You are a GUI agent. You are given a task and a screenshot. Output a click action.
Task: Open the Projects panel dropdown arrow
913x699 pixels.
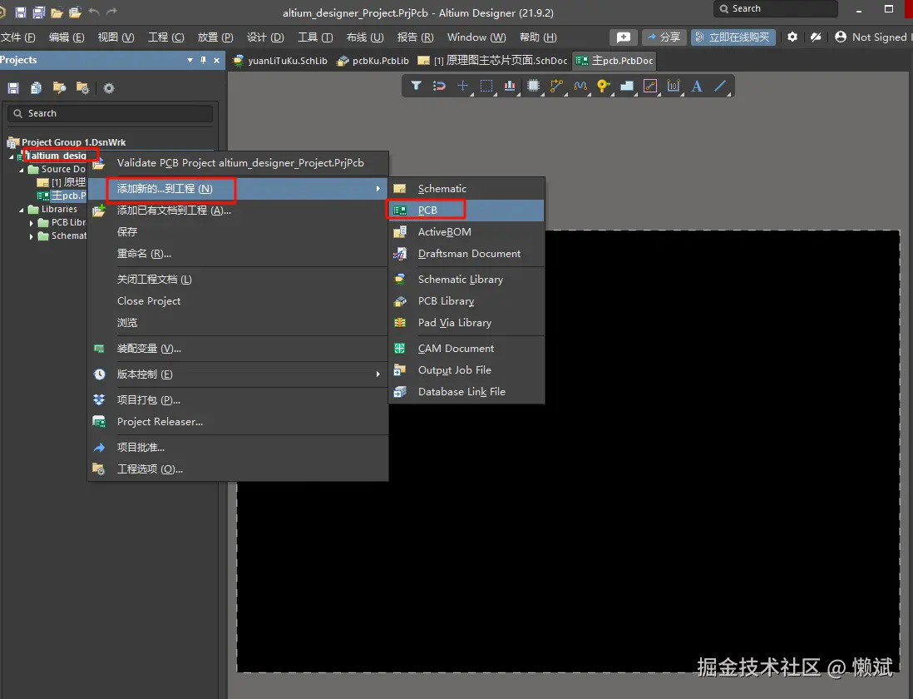tap(190, 60)
